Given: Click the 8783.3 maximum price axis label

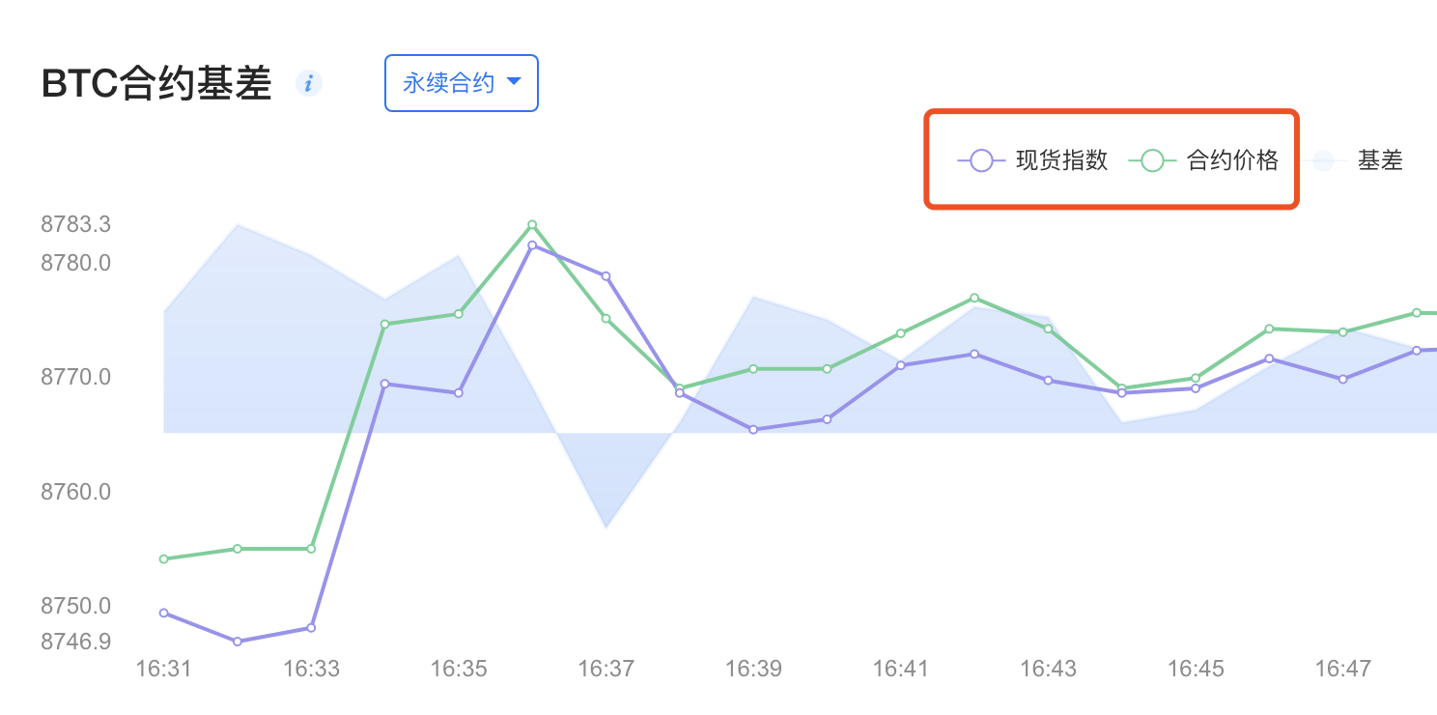Looking at the screenshot, I should 75,224.
